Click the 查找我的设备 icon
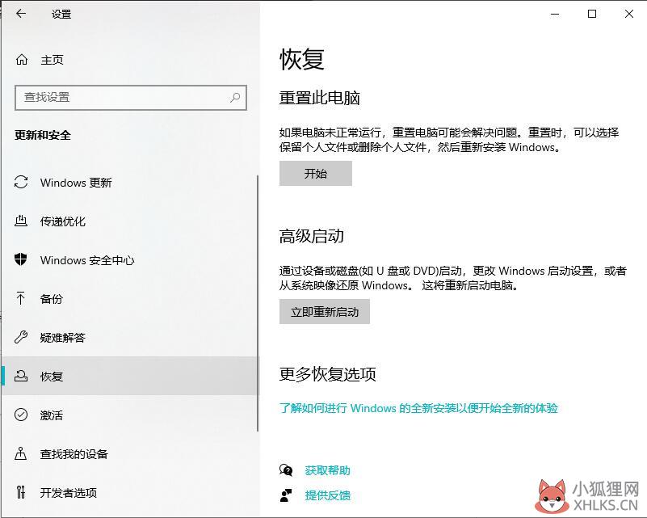This screenshot has width=647, height=518. tap(21, 453)
